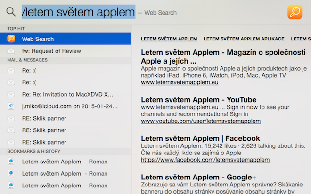
Task: Click the orange icon beside Web Search top hit
Action: pos(11,39)
